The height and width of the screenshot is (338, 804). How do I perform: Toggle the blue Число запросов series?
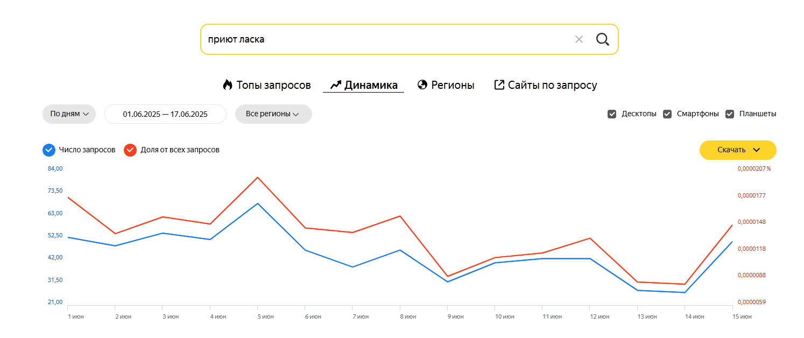49,150
